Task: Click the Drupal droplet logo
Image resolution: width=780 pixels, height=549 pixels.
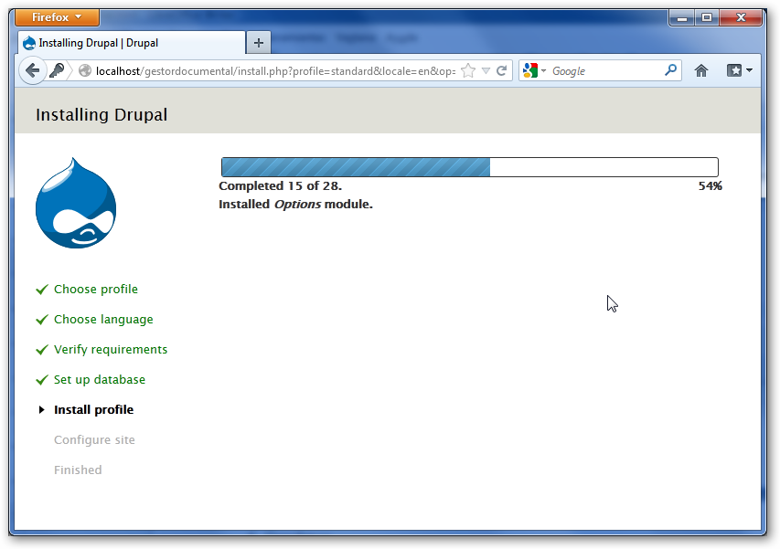Action: tap(76, 203)
